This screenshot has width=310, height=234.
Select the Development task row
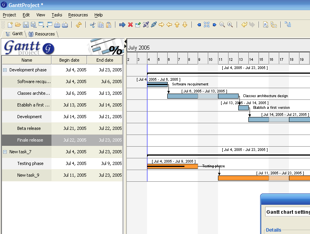pos(62,117)
